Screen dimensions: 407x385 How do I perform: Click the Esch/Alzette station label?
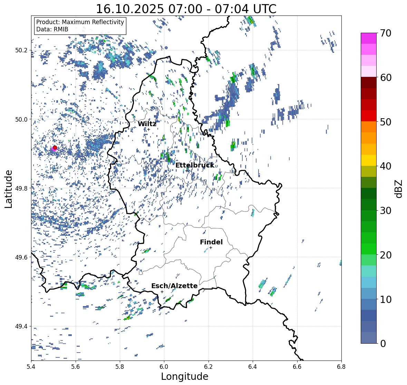pos(174,286)
